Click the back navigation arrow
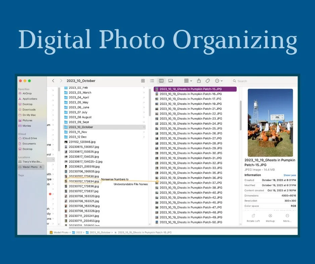 [x=54, y=81]
